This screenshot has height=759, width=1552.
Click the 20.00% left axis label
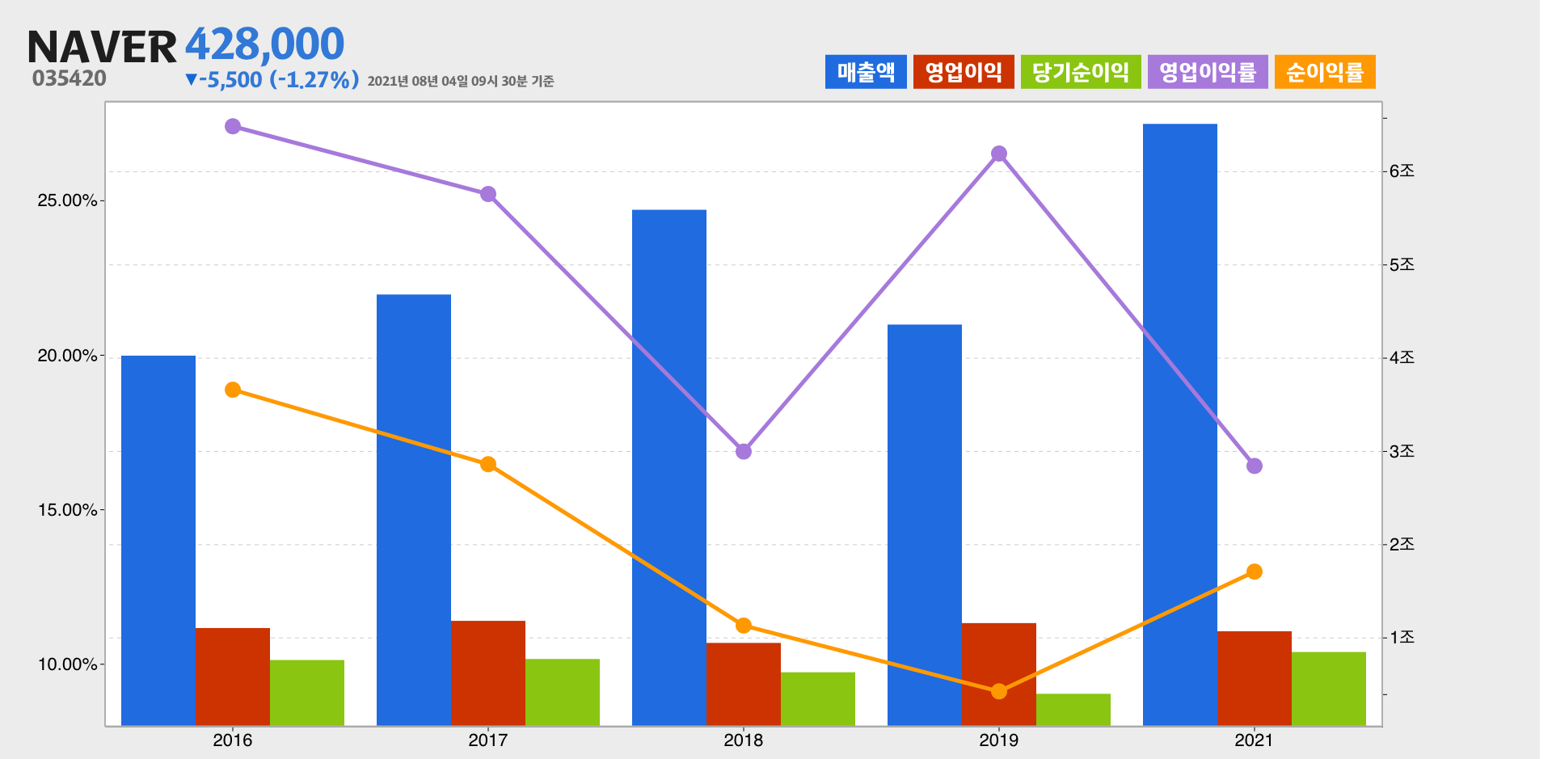67,356
